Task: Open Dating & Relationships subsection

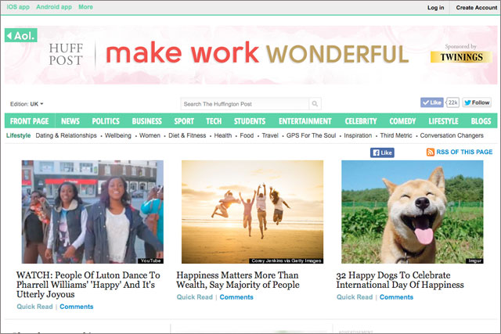Action: 66,135
